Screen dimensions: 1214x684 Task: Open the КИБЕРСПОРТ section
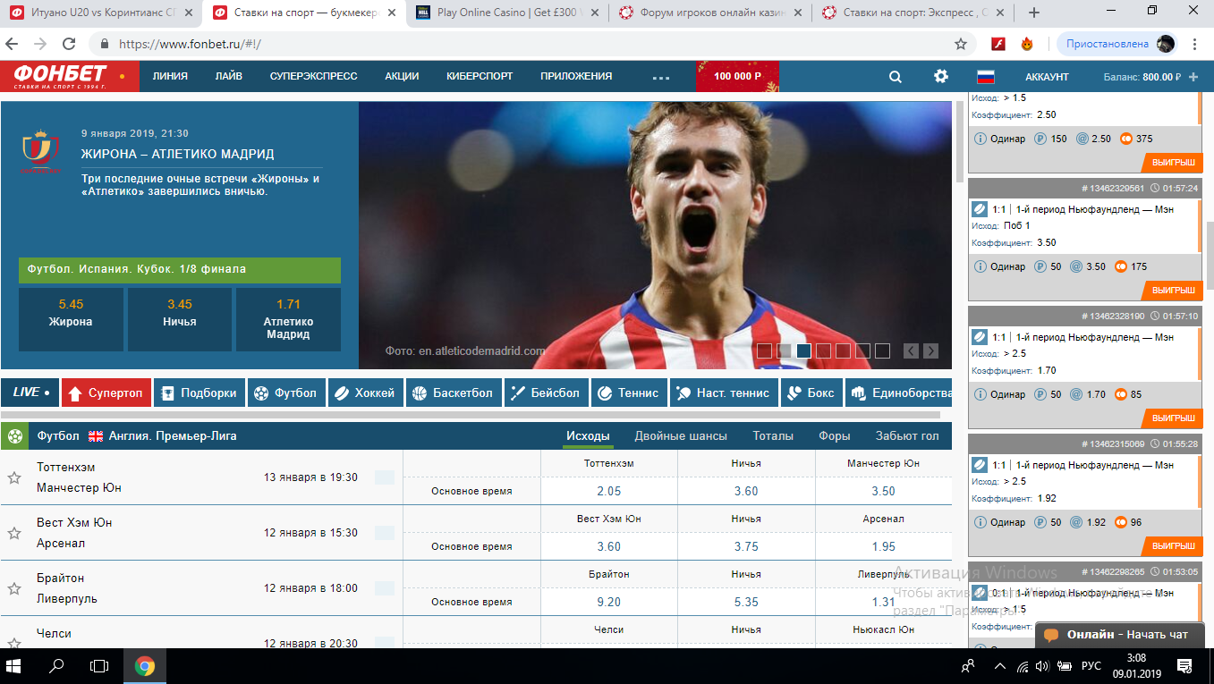[480, 77]
